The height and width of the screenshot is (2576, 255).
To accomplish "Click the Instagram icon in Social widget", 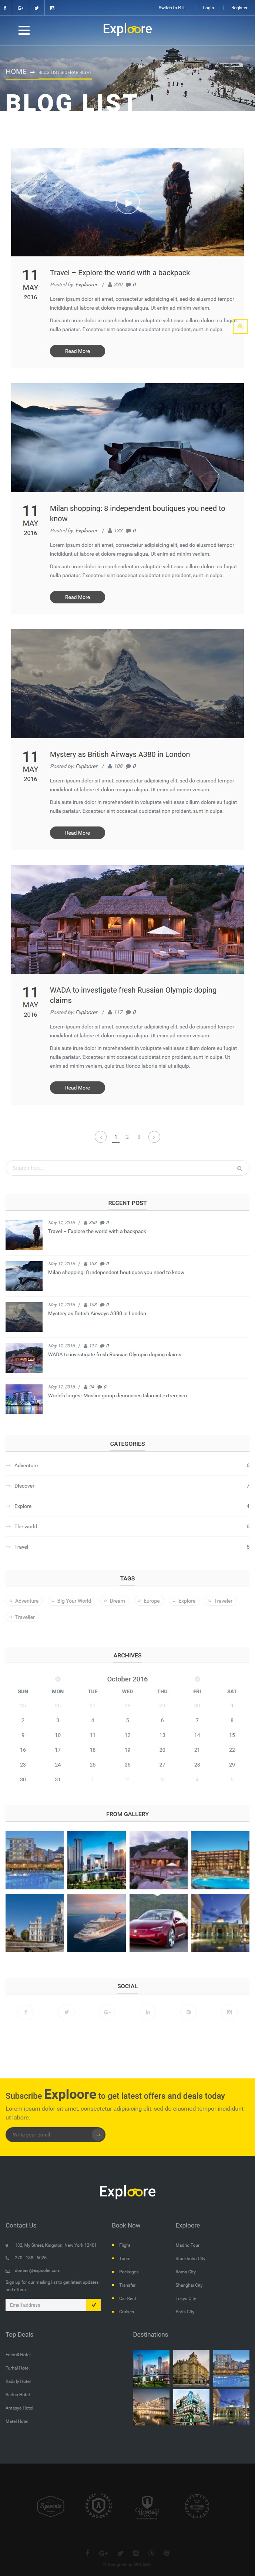I will tap(229, 2012).
